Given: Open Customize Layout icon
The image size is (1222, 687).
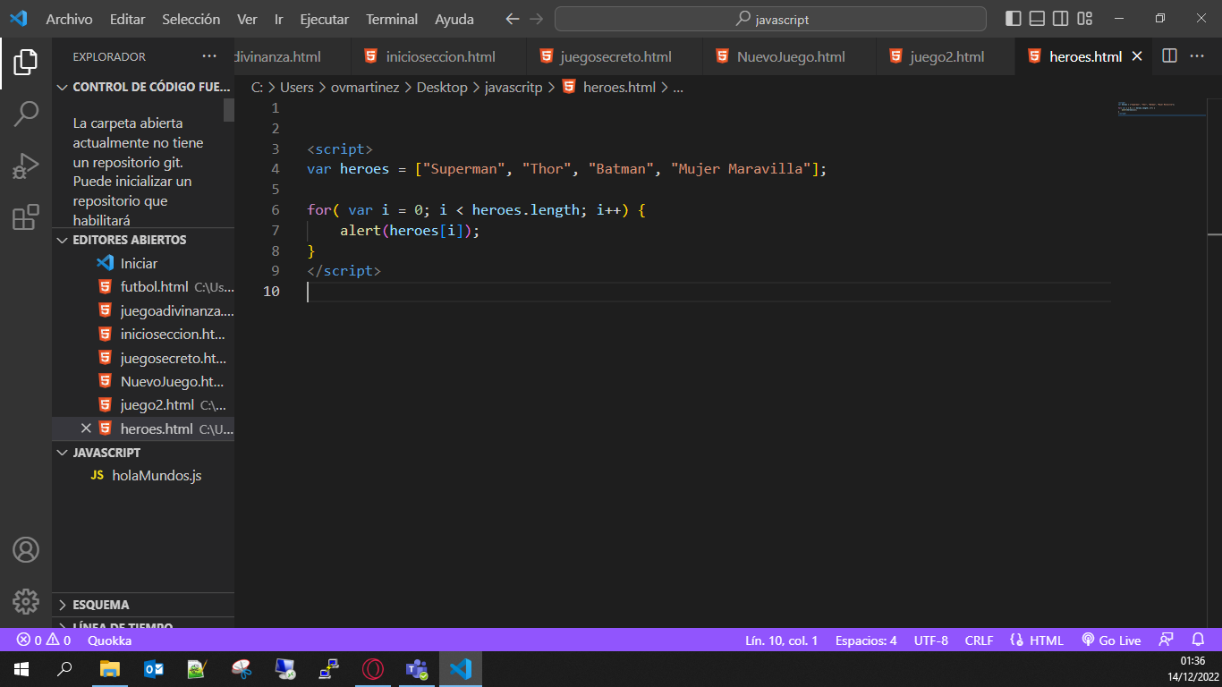Looking at the screenshot, I should pyautogui.click(x=1085, y=19).
